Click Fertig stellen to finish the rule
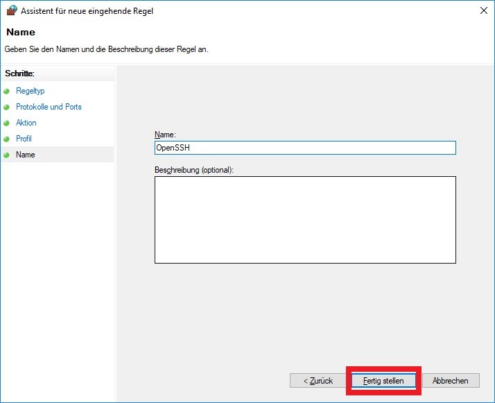Screen dimensions: 495x403 pyautogui.click(x=383, y=381)
